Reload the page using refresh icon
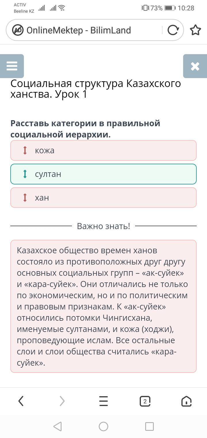This screenshot has height=438, width=207. click(173, 30)
